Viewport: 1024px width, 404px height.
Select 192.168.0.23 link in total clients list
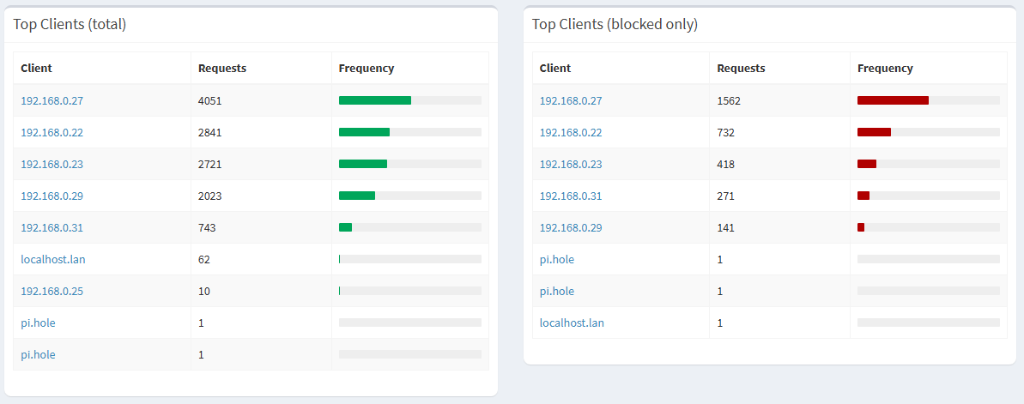[x=52, y=164]
